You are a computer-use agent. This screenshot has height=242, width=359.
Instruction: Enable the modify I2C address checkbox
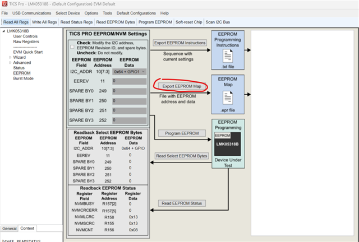pos(72,47)
